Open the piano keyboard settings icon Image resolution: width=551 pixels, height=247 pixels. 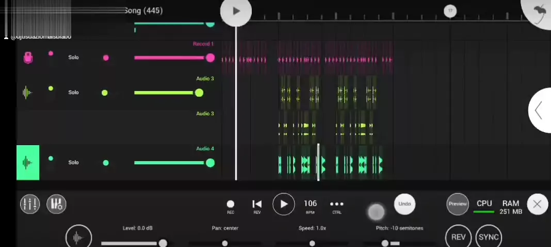pos(56,204)
